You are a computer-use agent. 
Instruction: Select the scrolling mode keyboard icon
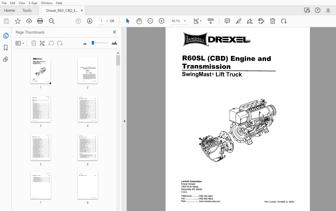pyautogui.click(x=211, y=21)
